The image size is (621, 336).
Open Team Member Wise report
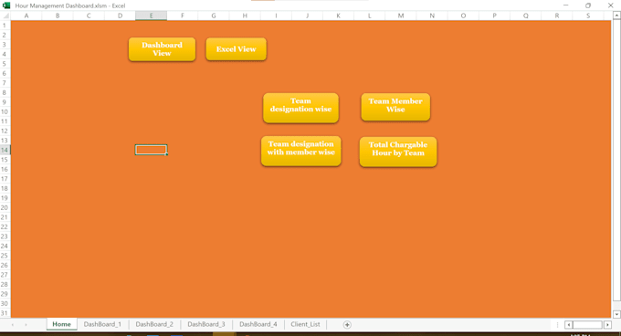pyautogui.click(x=395, y=107)
